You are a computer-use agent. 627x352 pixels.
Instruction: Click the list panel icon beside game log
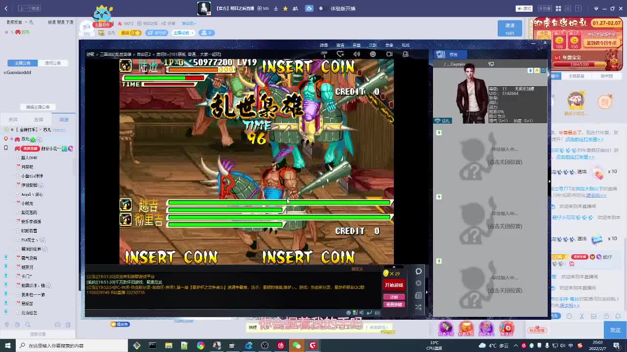point(418,295)
